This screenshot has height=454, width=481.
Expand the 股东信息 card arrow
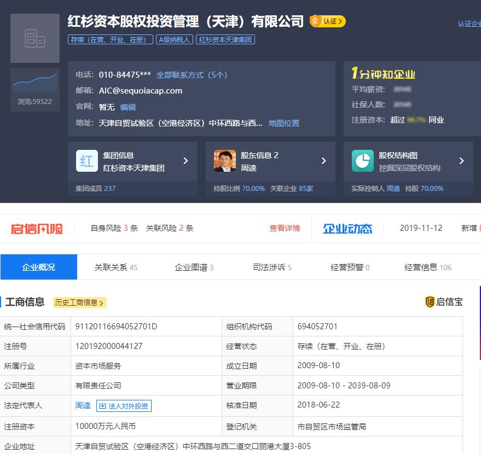(323, 161)
